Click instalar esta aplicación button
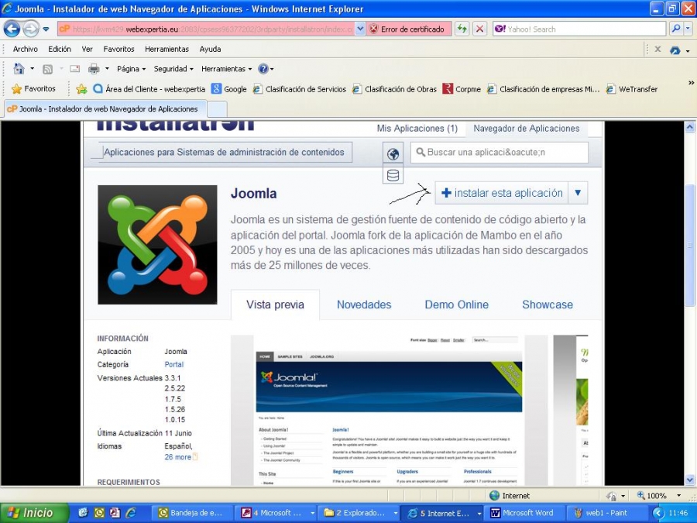The image size is (697, 523). [501, 193]
